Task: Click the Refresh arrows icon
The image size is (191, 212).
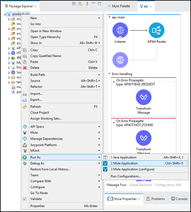Action: pos(25,107)
